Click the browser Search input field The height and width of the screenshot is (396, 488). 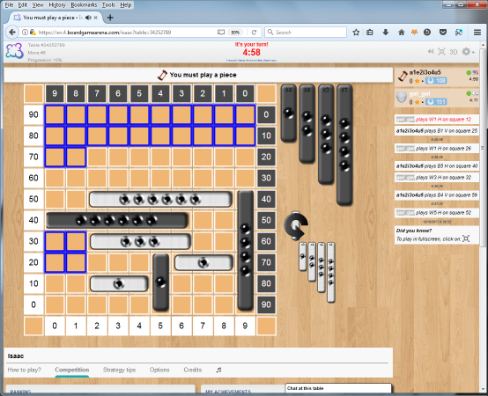[306, 33]
